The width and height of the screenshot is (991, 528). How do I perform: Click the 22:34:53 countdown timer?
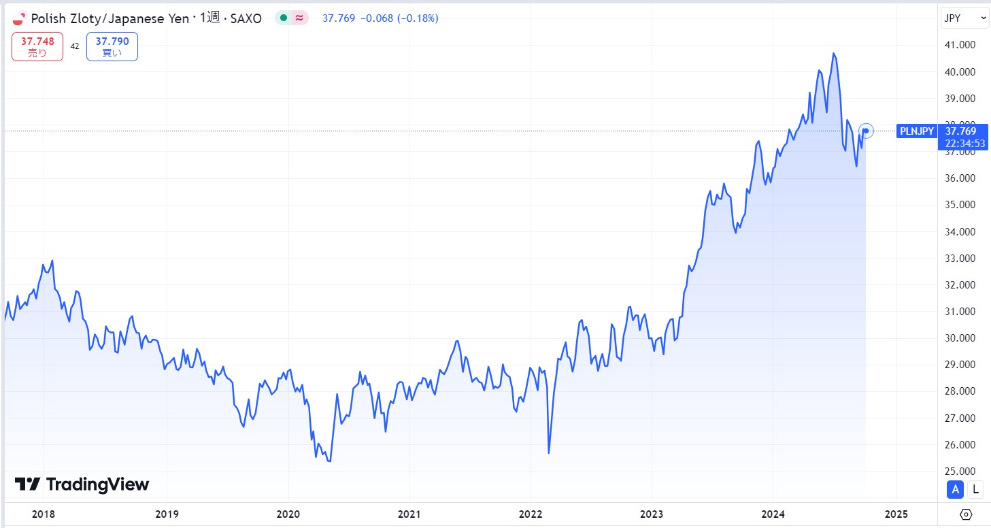[965, 143]
